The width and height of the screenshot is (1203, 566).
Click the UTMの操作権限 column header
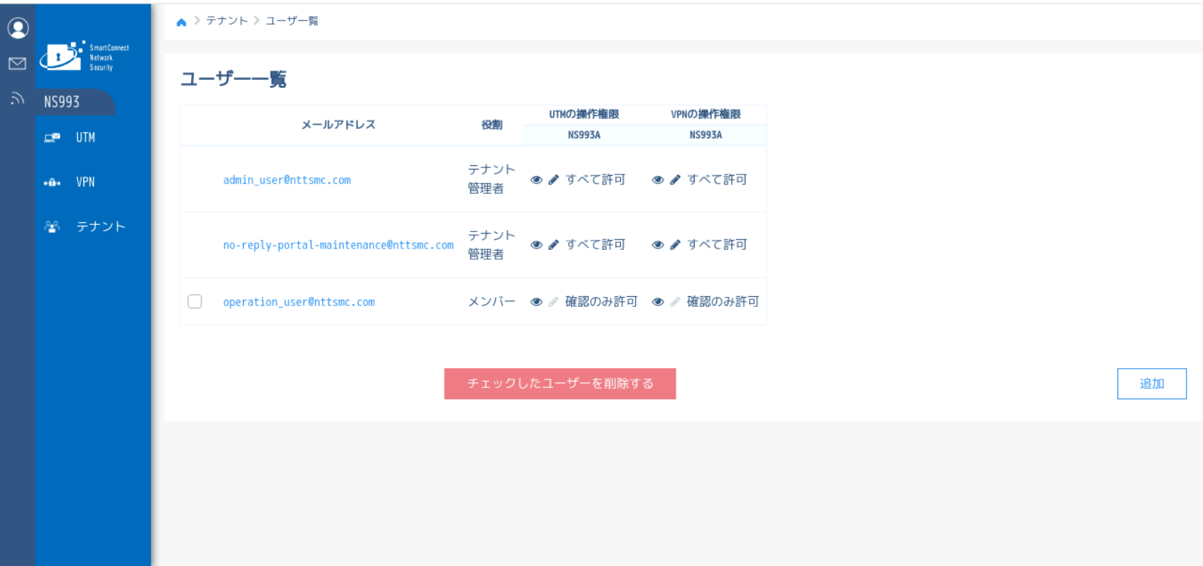[x=584, y=114]
